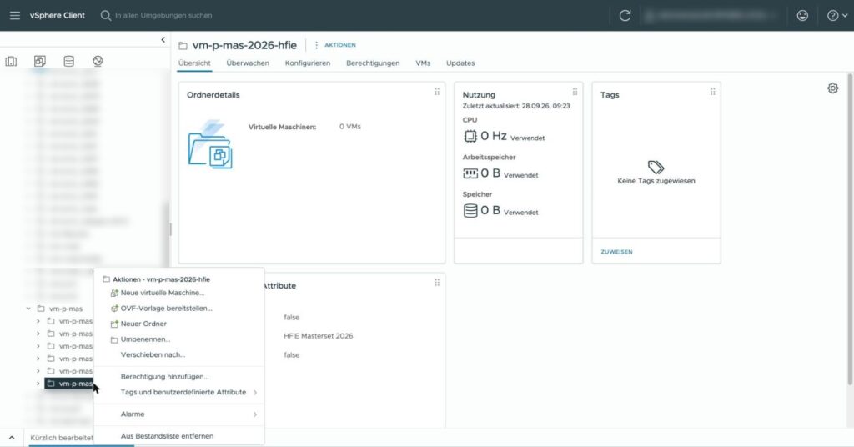Click ZUWEISEN to assign tags
Viewport: 854px width, 447px height.
pyautogui.click(x=616, y=252)
